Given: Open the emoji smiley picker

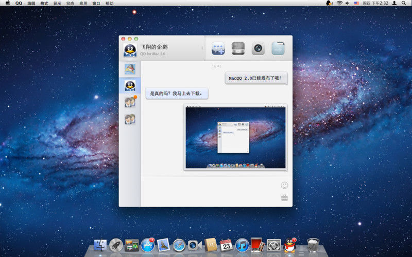Looking at the screenshot, I should coord(284,185).
